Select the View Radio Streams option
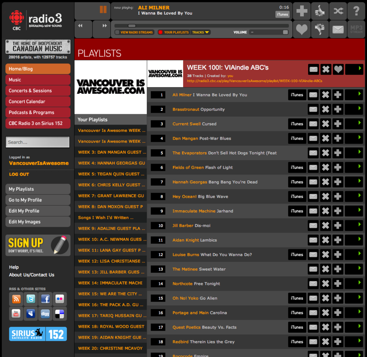Screen dimensions: 367x357 pos(134,32)
